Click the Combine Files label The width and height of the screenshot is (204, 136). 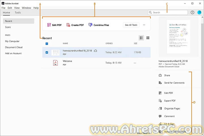pos(101,25)
